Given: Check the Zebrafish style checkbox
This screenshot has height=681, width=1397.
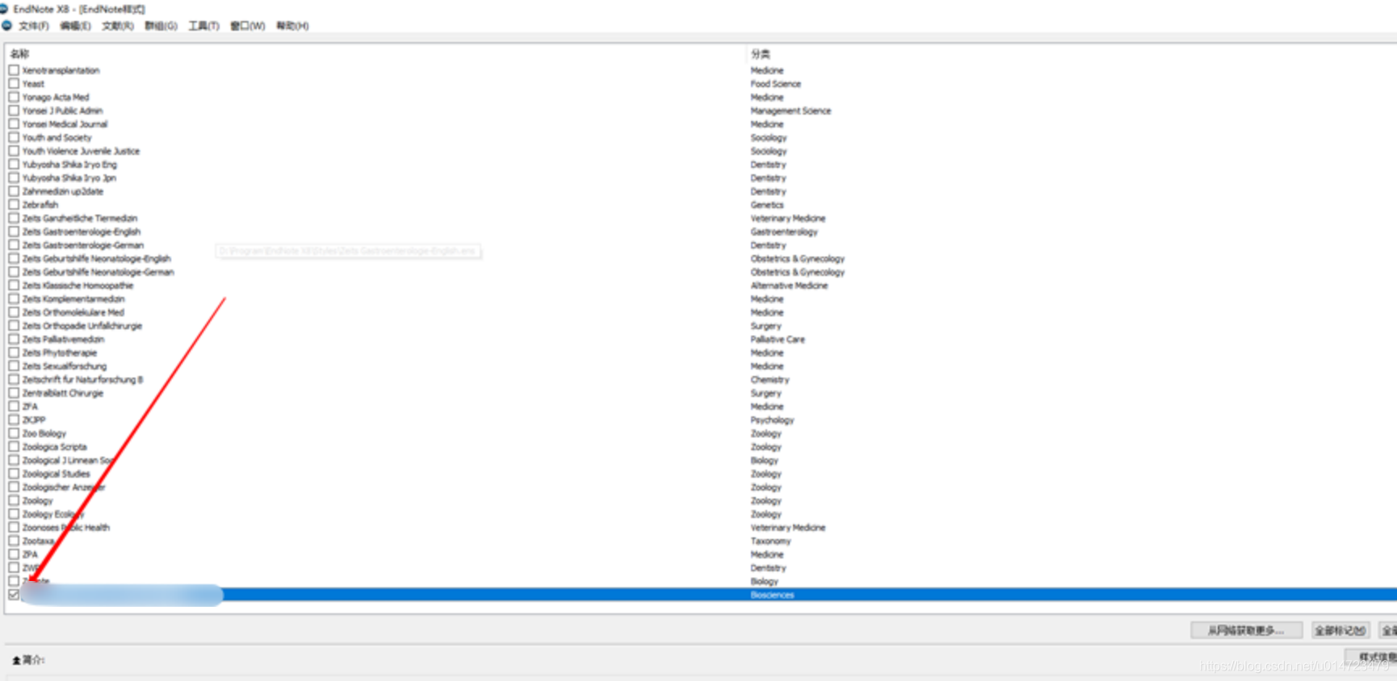Looking at the screenshot, I should pyautogui.click(x=14, y=205).
